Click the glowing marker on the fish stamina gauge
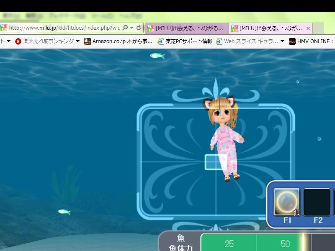This screenshot has height=251, width=335. pos(303,242)
